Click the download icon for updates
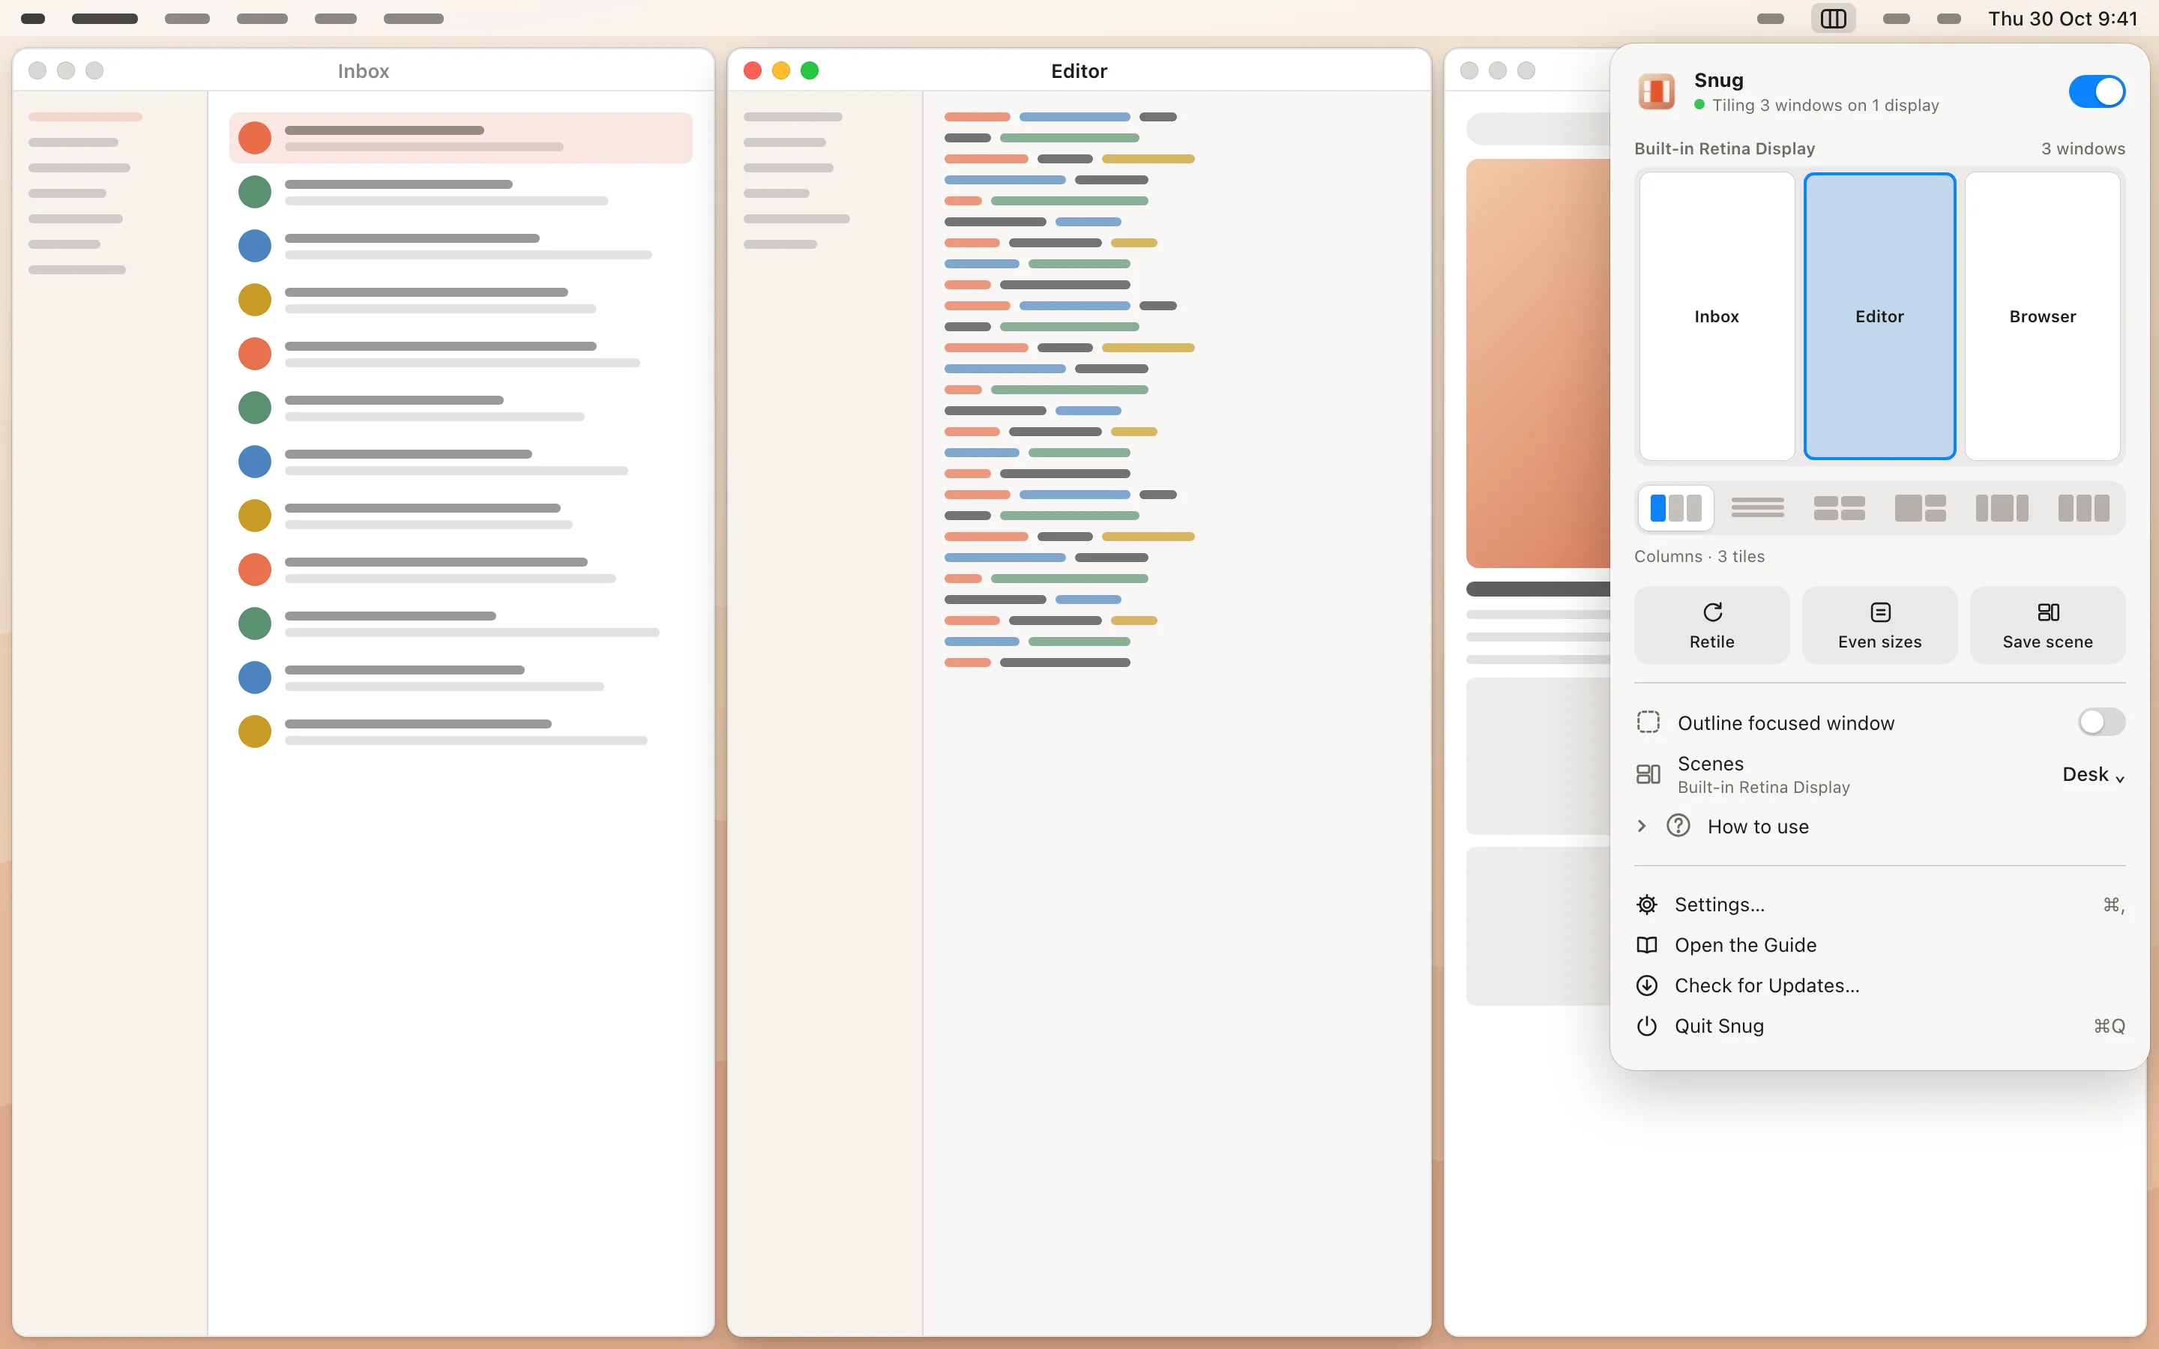The width and height of the screenshot is (2159, 1349). tap(1647, 985)
